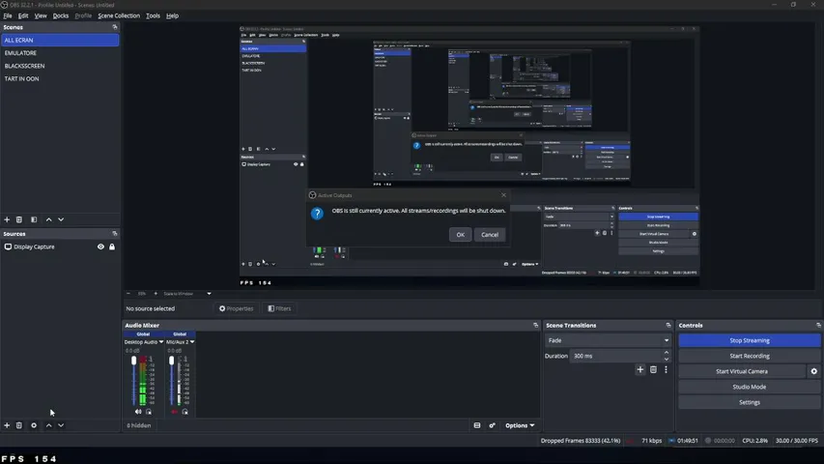Screen dimensions: 824x464
Task: Open the Fade transition dropdown
Action: [x=608, y=340]
